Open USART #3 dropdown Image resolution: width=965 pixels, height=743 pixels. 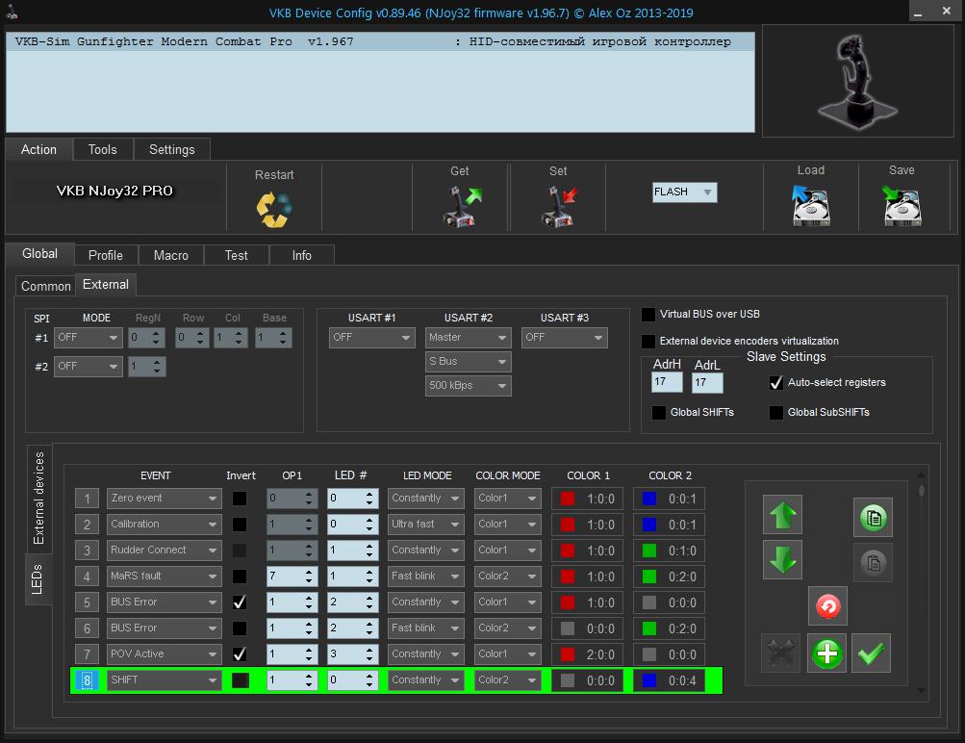click(x=564, y=338)
